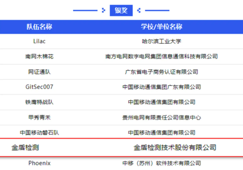Image resolution: width=243 pixels, height=170 pixels.
Task: Select the 网证通队 team name
Action: point(39,72)
